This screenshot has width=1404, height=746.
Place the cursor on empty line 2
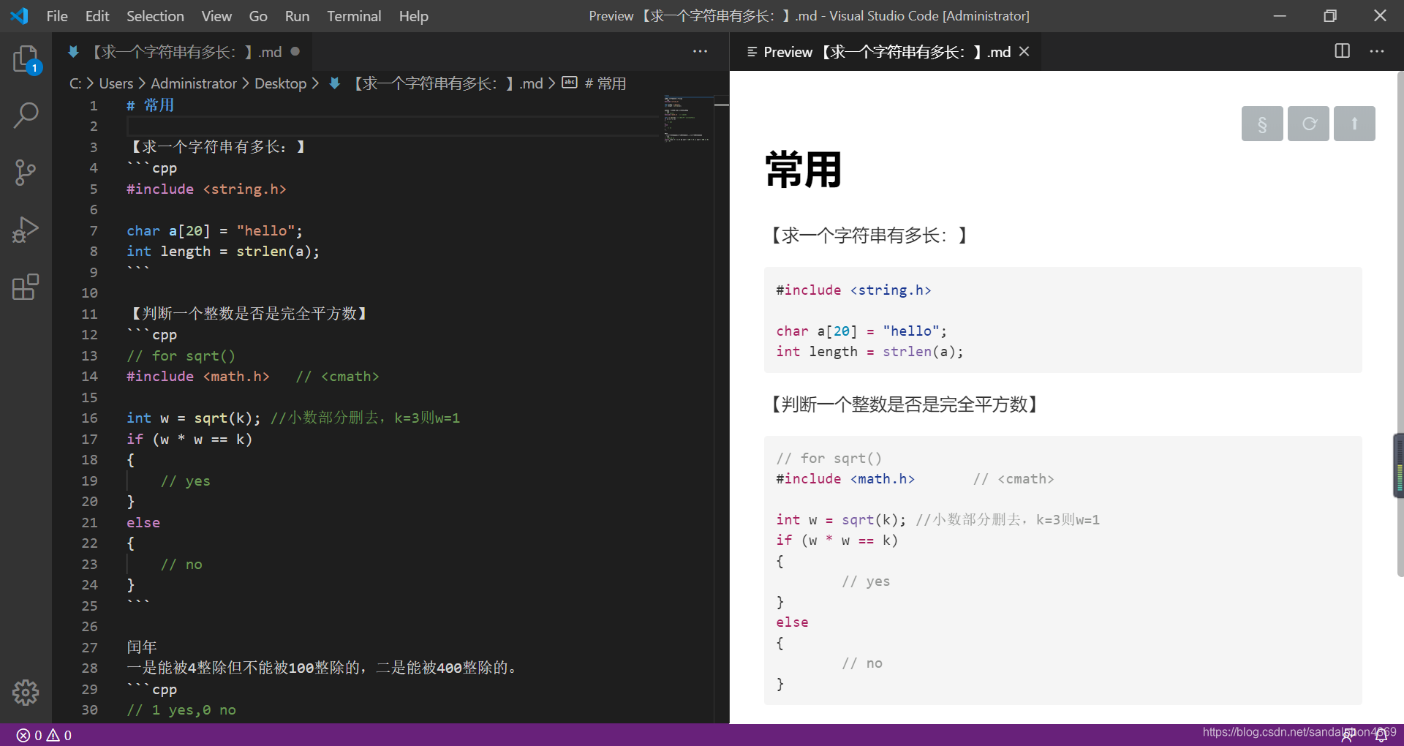click(393, 126)
